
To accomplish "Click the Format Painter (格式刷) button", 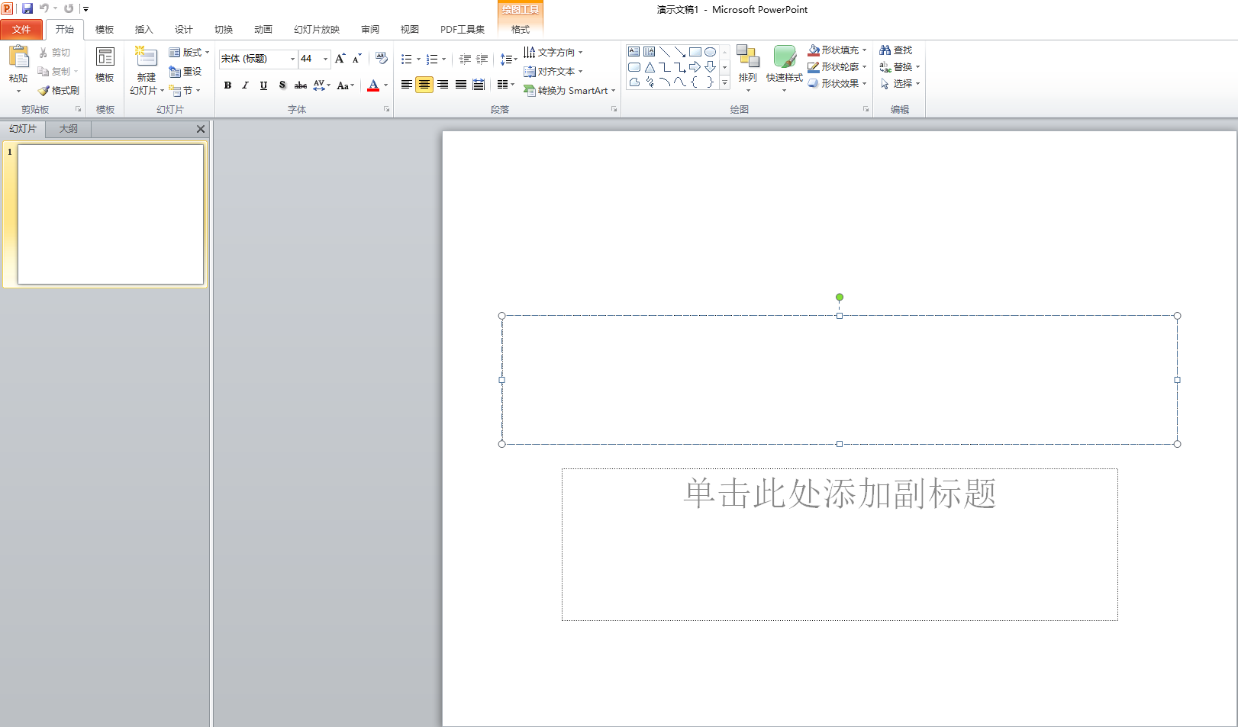I will [59, 91].
